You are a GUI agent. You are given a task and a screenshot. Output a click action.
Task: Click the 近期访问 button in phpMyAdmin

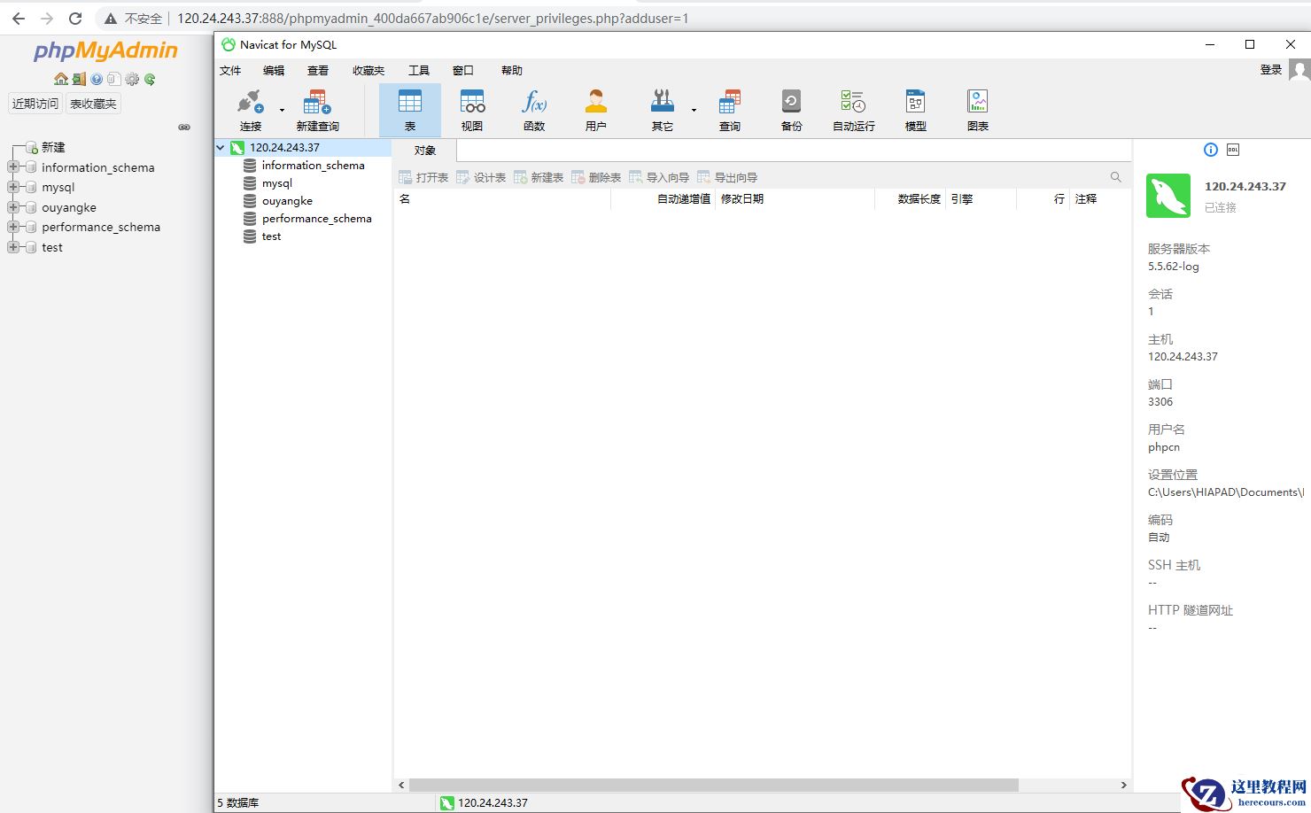pyautogui.click(x=35, y=104)
